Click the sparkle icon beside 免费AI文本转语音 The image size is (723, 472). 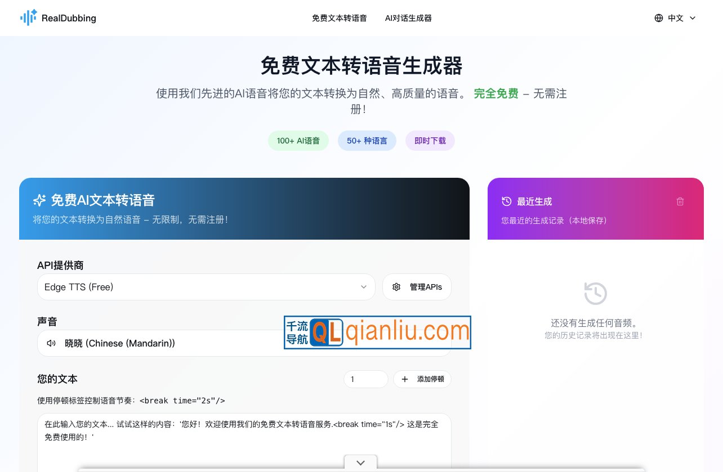[39, 200]
